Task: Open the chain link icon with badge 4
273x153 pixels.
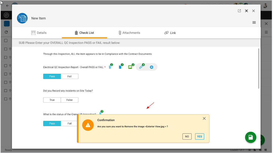Action: click(141, 67)
